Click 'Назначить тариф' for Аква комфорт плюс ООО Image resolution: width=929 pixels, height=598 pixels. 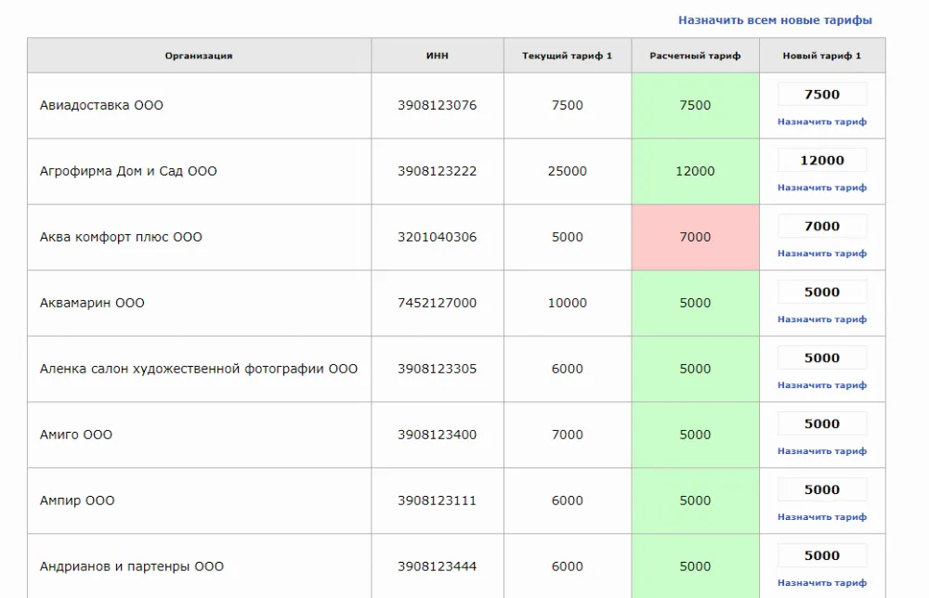821,253
